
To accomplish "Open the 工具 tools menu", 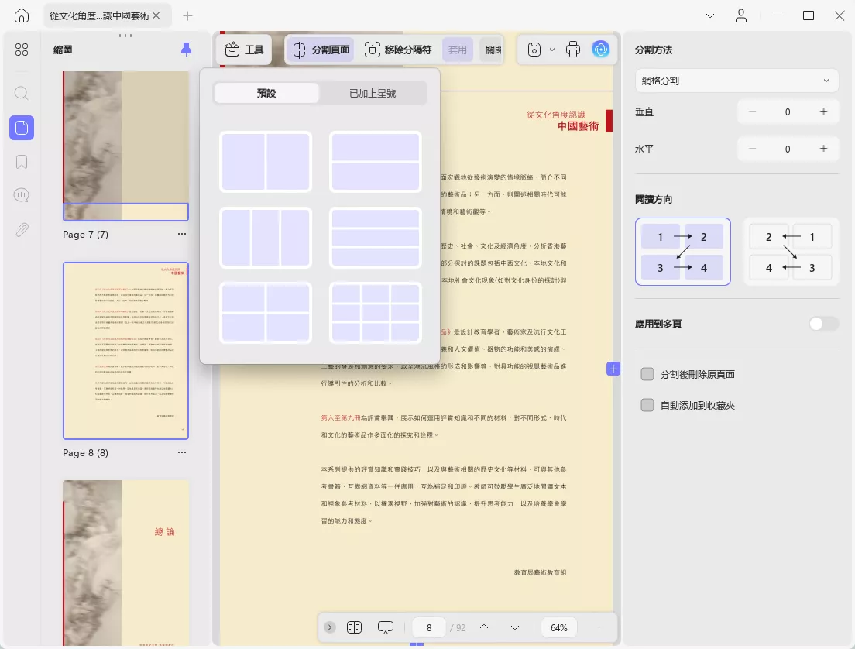I will 244,50.
